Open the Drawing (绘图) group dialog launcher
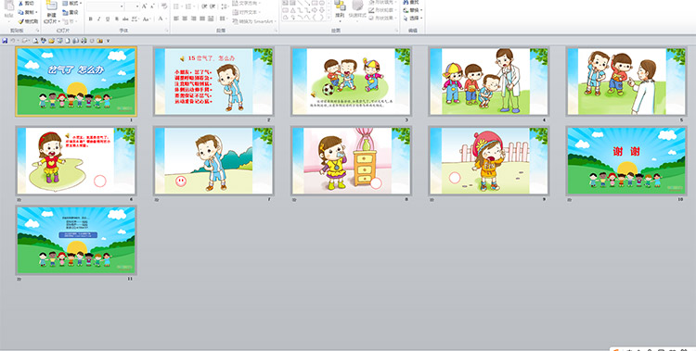The width and height of the screenshot is (696, 351). click(x=397, y=31)
